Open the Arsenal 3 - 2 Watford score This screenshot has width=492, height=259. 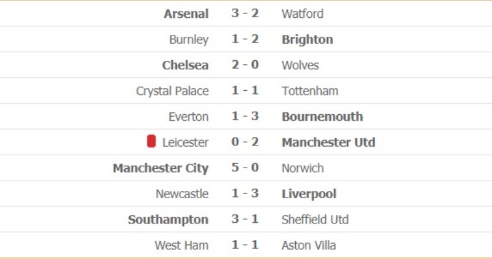[245, 14]
